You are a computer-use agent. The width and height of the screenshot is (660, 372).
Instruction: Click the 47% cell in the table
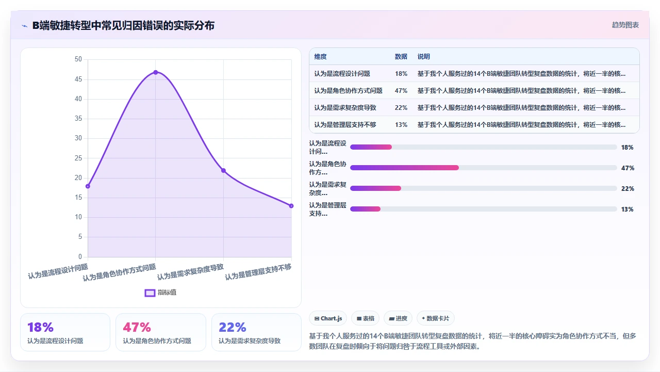click(x=401, y=91)
